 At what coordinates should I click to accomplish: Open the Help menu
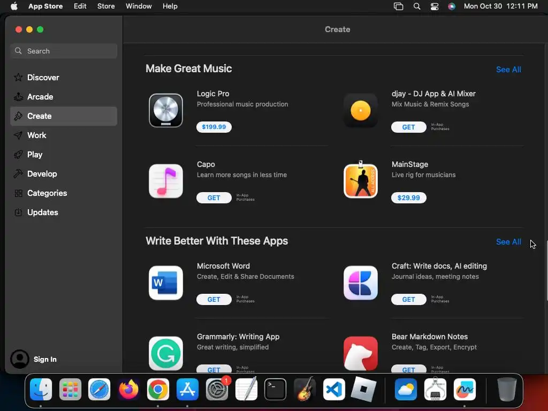coord(170,6)
